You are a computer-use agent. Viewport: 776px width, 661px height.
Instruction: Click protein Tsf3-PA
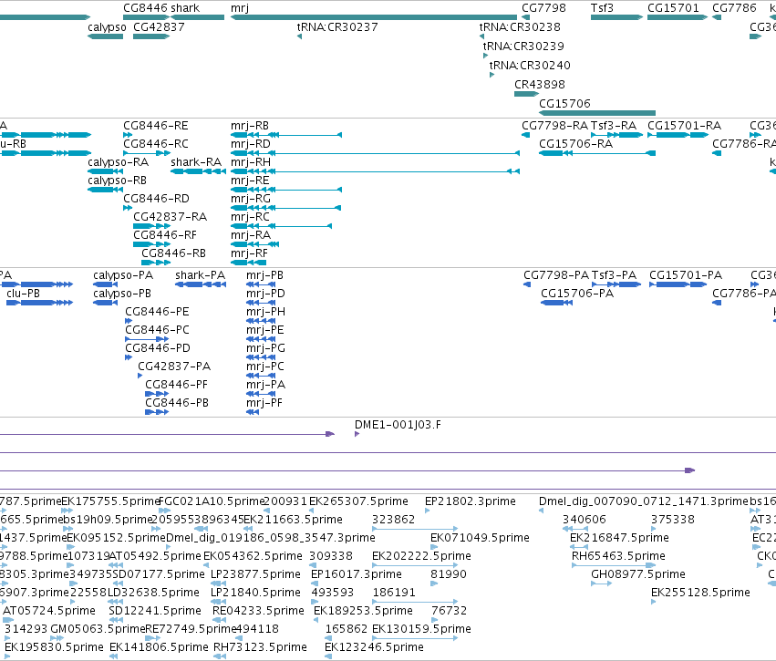click(x=616, y=284)
